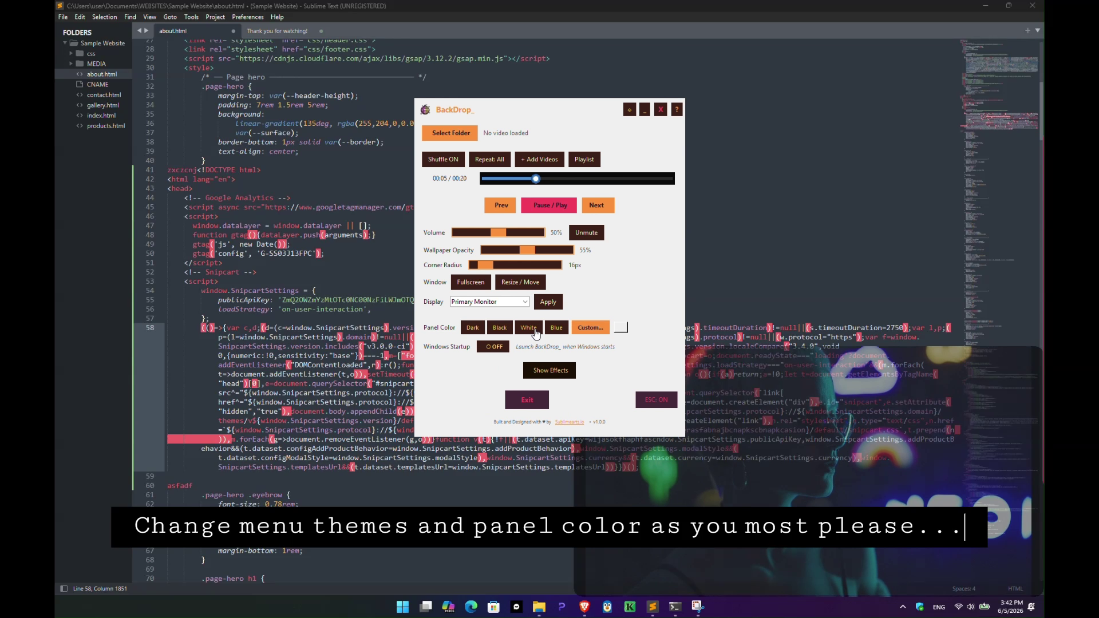Open Wi-Fi network tray icon
This screenshot has width=1099, height=618.
click(x=958, y=607)
